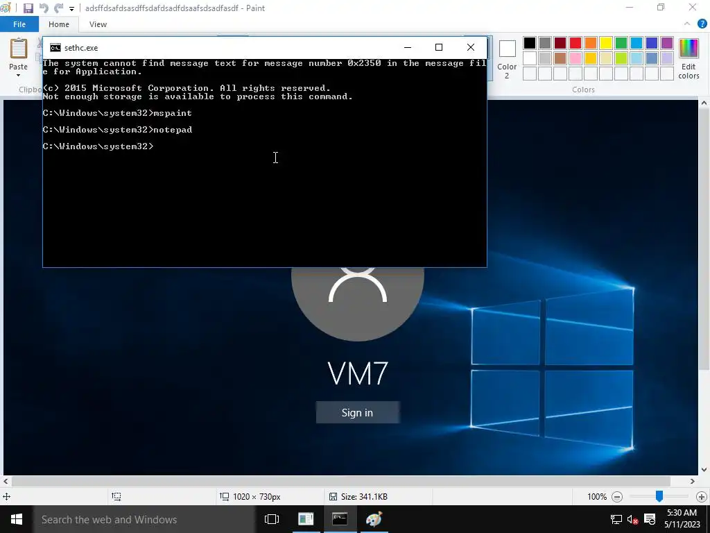Viewport: 710px width, 533px height.
Task: Open the File menu in Paint
Action: tap(19, 24)
